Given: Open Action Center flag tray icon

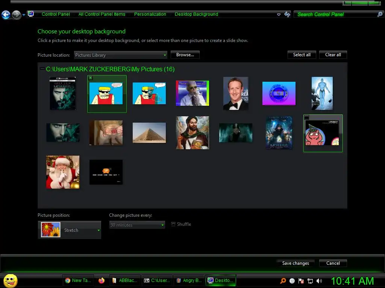Looking at the screenshot, I should click(301, 281).
